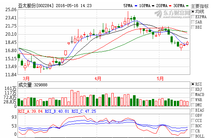
Task: Click the 20PMA red legend marker
Action: pyautogui.click(x=170, y=6)
